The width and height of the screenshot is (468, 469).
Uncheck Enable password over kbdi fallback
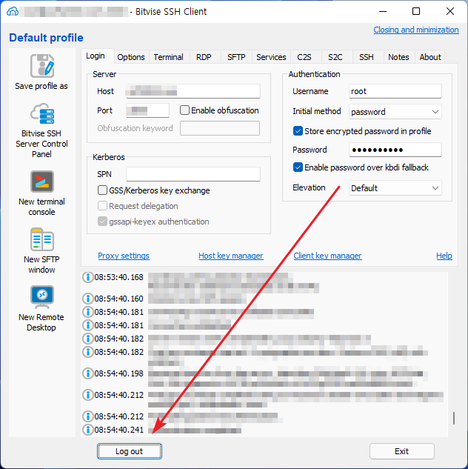(298, 167)
